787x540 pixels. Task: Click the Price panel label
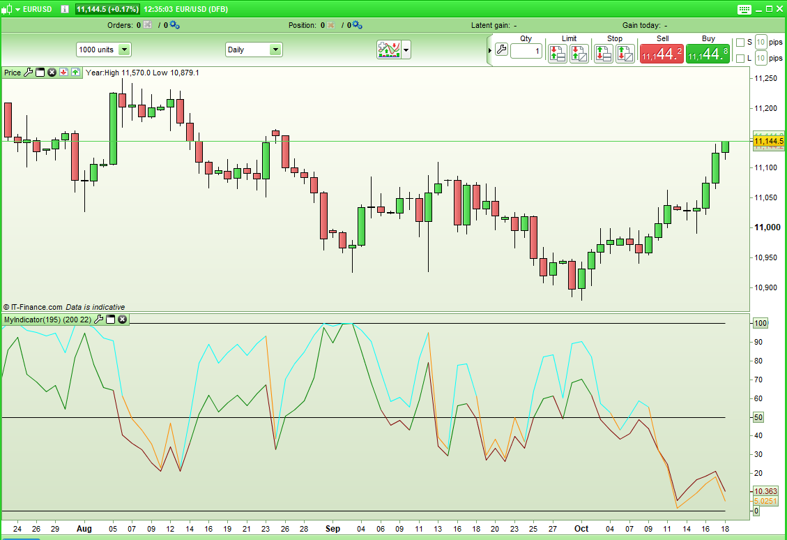click(x=13, y=73)
